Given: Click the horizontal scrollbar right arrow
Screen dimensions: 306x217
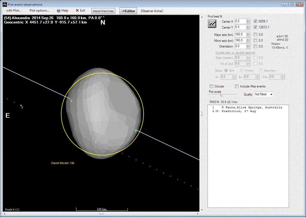Looking at the screenshot, I should tap(198, 214).
